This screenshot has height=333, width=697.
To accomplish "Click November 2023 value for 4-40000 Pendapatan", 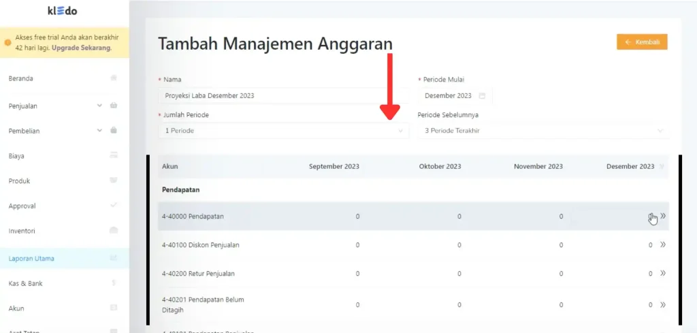I will [561, 217].
